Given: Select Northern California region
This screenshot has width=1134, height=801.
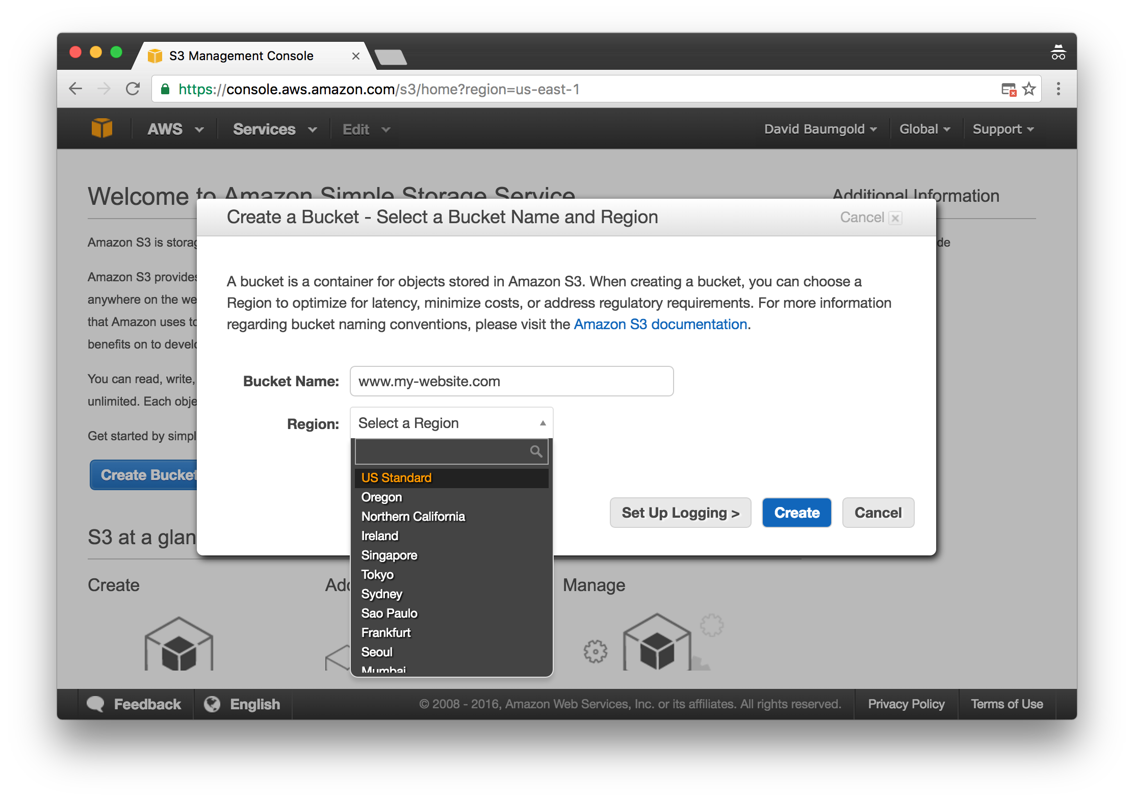Looking at the screenshot, I should click(x=452, y=517).
